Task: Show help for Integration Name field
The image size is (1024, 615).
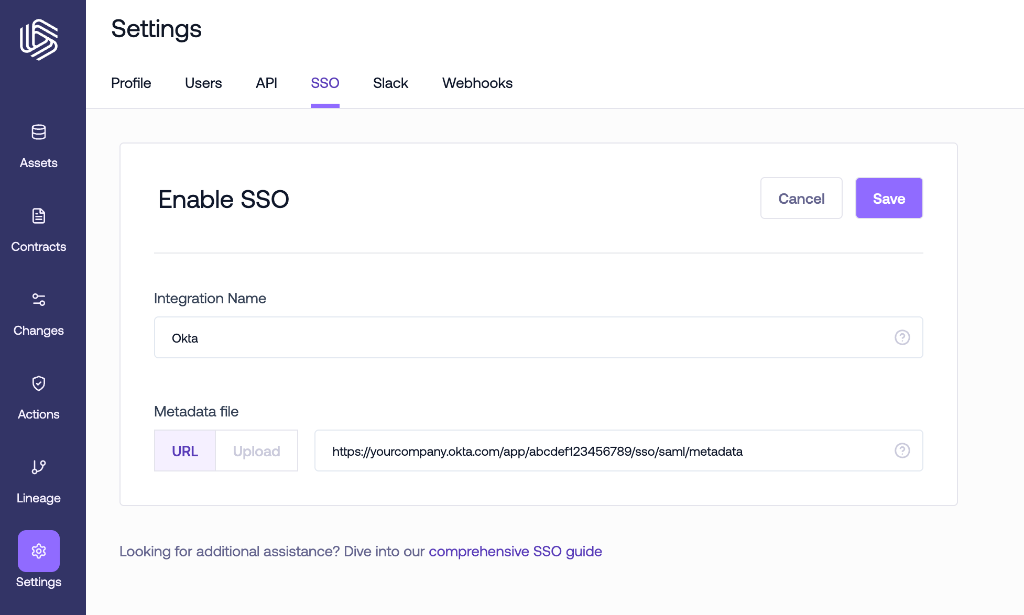Action: click(x=902, y=337)
